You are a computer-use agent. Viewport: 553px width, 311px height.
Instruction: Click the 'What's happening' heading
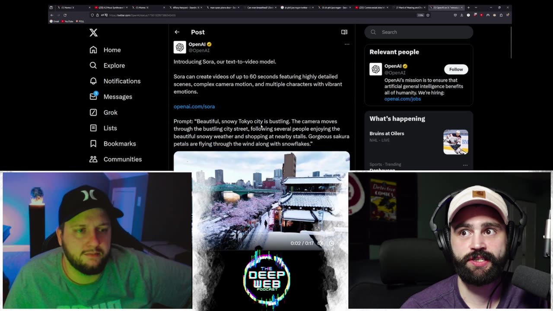coord(397,118)
